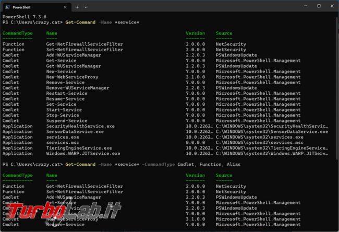This screenshot has height=232, width=339.
Task: Close the PowerShell tab
Action: click(x=65, y=7)
